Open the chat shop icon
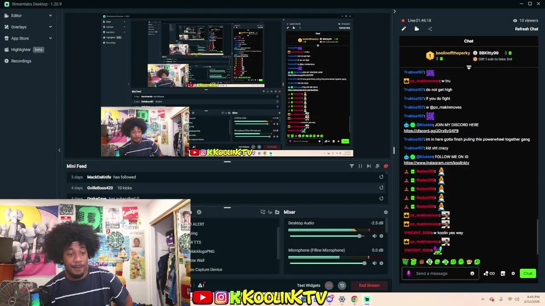Viewport: 545px width, 306px height. 503,273
